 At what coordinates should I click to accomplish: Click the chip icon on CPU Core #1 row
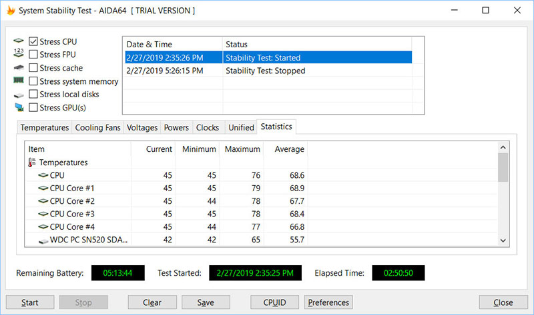43,188
